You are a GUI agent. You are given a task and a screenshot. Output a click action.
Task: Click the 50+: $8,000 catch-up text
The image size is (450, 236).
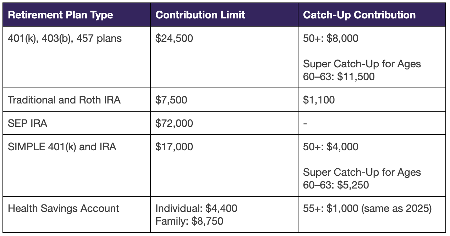(331, 38)
